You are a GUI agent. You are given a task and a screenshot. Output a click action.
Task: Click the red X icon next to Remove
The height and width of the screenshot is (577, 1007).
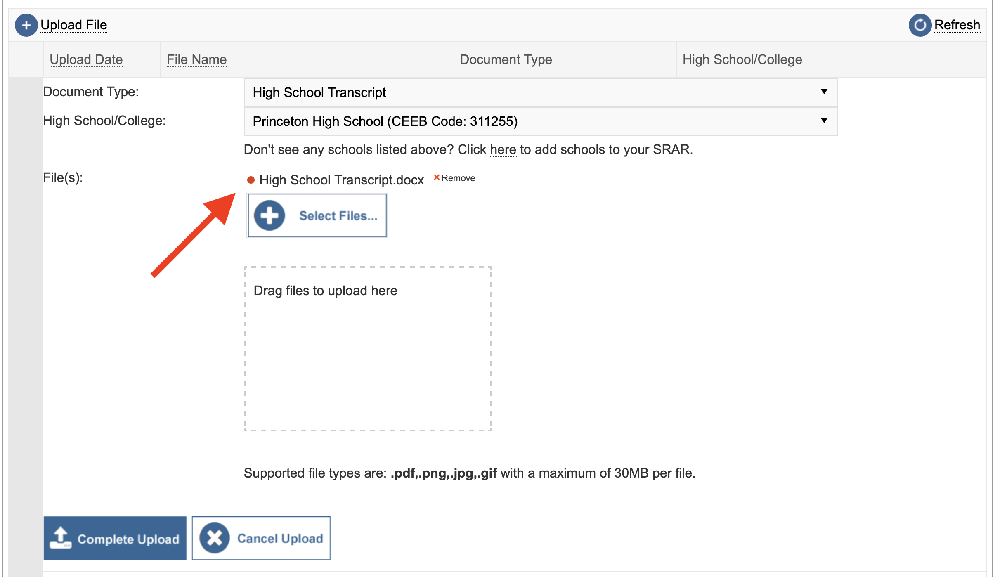click(x=437, y=177)
